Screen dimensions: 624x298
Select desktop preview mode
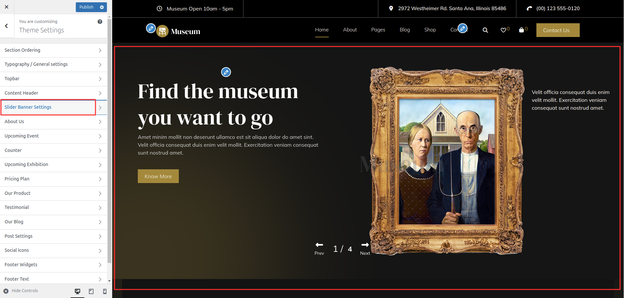[77, 291]
